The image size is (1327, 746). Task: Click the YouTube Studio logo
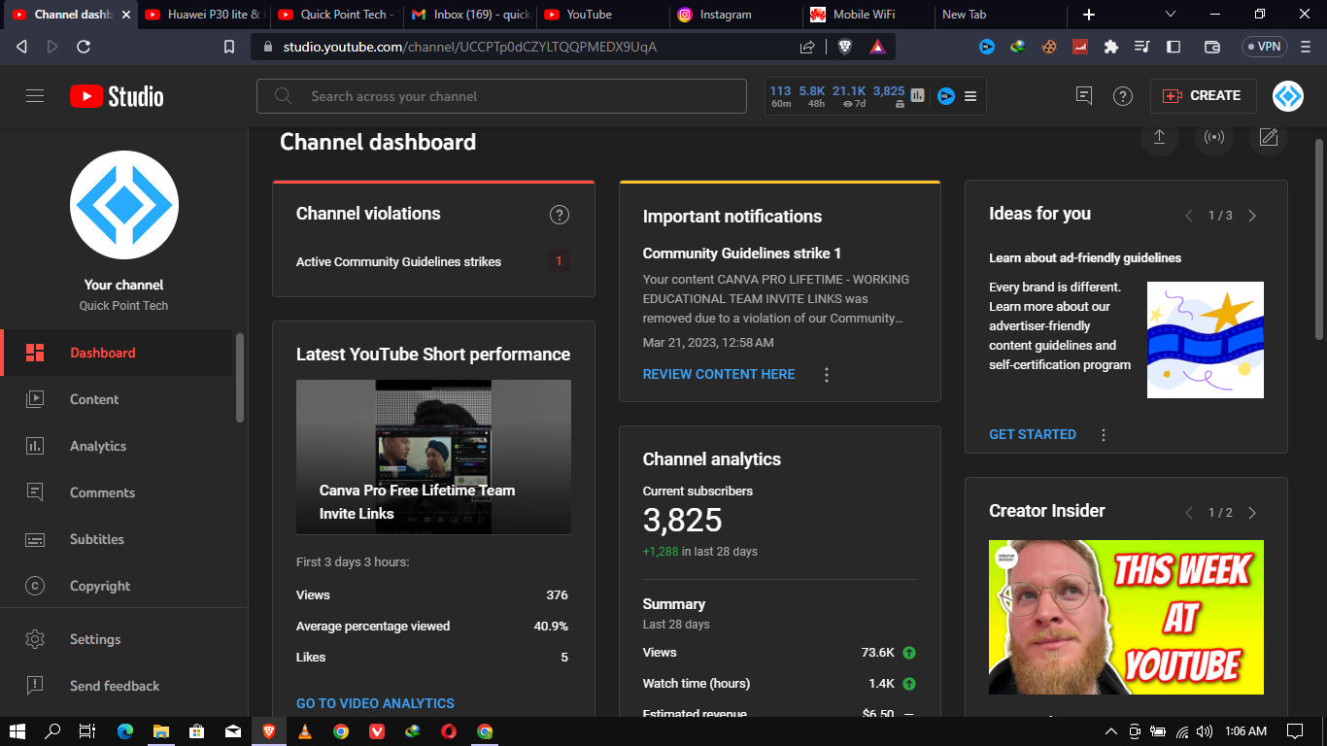point(117,96)
